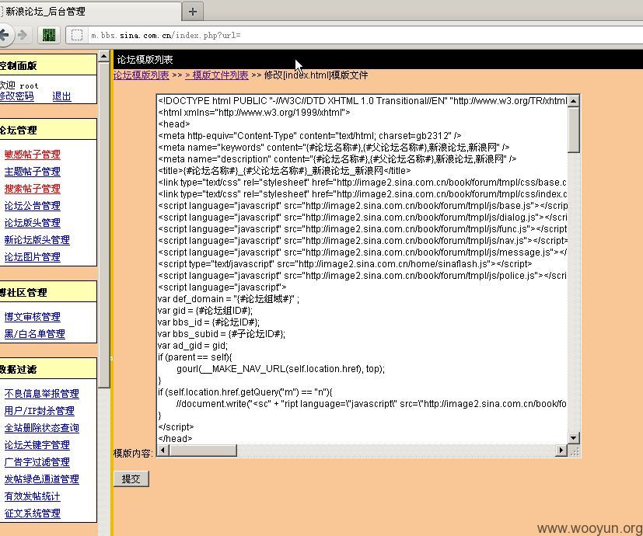Open 博文审核管理
The height and width of the screenshot is (536, 643).
[33, 317]
